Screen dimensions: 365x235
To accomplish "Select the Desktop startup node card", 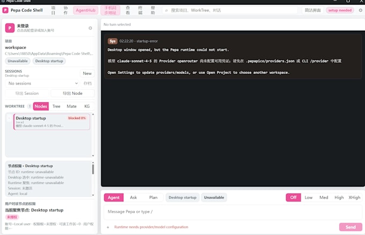I will click(x=52, y=122).
